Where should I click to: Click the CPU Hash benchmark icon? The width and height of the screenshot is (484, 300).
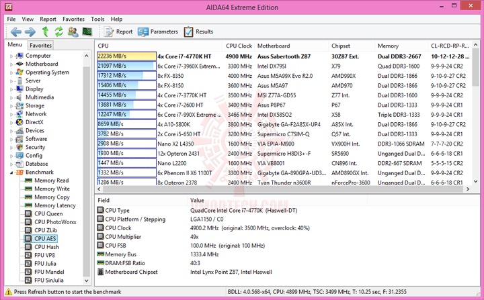point(28,247)
